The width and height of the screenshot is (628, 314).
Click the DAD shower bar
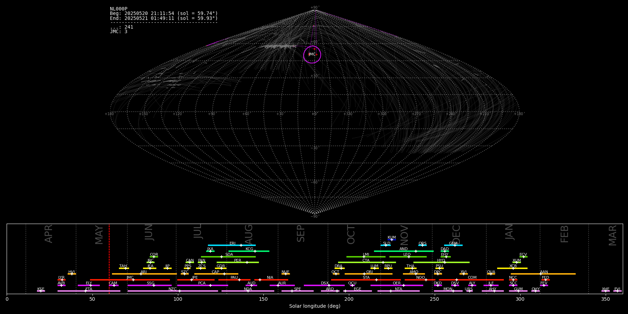[x=445, y=251]
